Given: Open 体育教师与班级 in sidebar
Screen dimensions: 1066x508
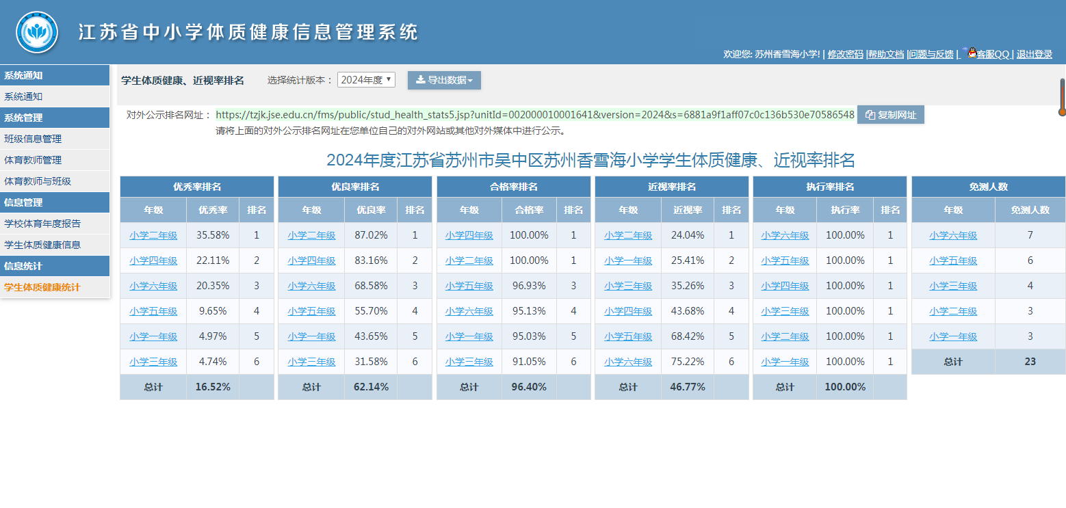Looking at the screenshot, I should coord(55,181).
